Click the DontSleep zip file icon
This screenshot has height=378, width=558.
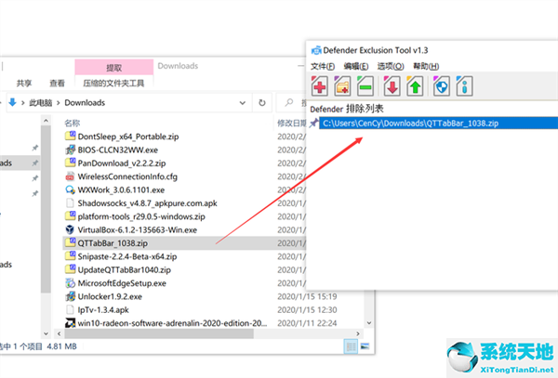pyautogui.click(x=70, y=137)
